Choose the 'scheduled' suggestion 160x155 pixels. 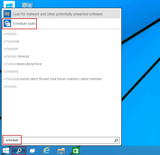[x=11, y=41]
